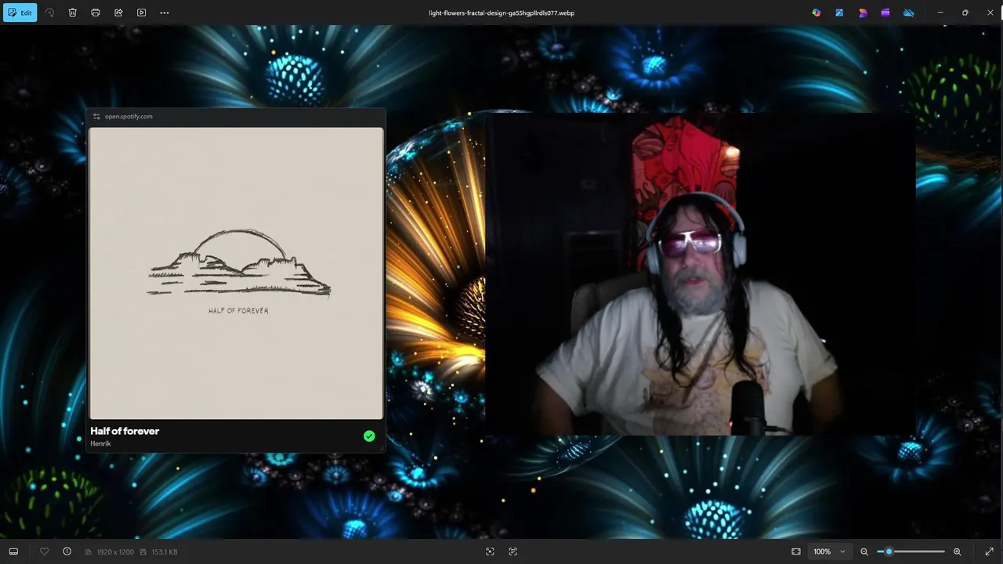The image size is (1003, 564).
Task: Zoom out with the minus magnifier
Action: pos(864,551)
